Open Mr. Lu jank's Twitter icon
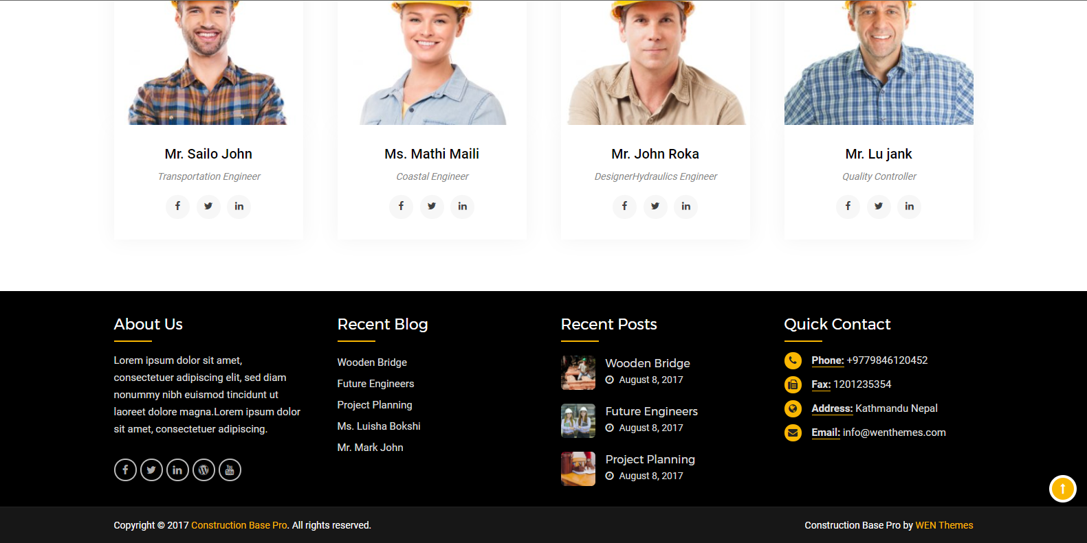This screenshot has height=543, width=1087. point(878,206)
